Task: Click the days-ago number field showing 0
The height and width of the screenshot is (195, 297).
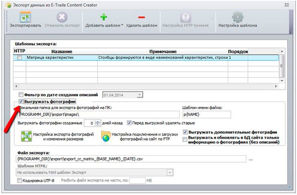Action: point(90,123)
